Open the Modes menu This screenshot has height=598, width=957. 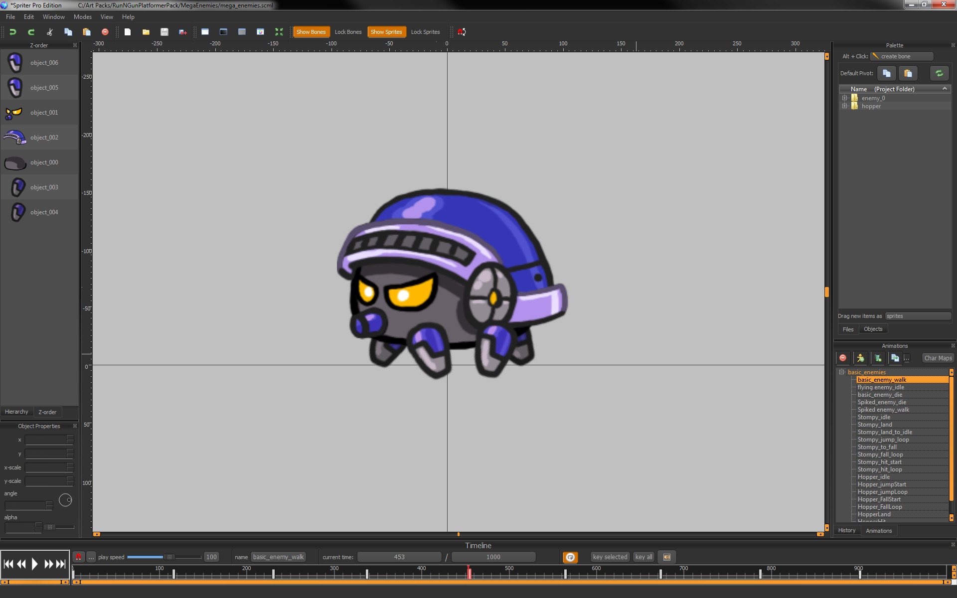[82, 16]
